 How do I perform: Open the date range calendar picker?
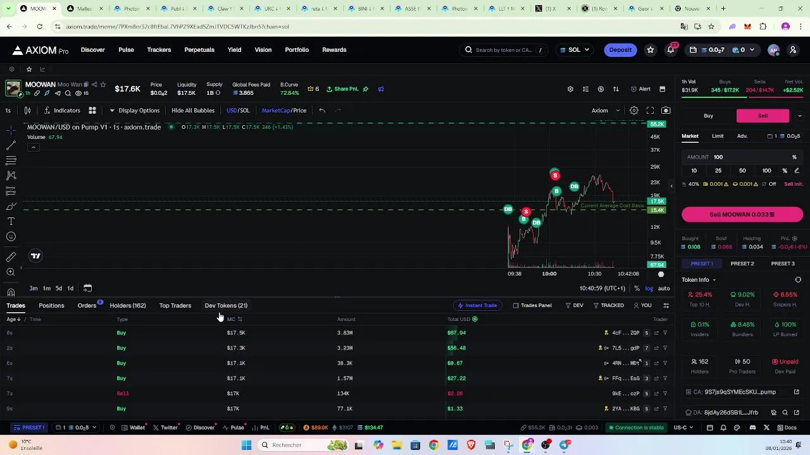[x=87, y=288]
